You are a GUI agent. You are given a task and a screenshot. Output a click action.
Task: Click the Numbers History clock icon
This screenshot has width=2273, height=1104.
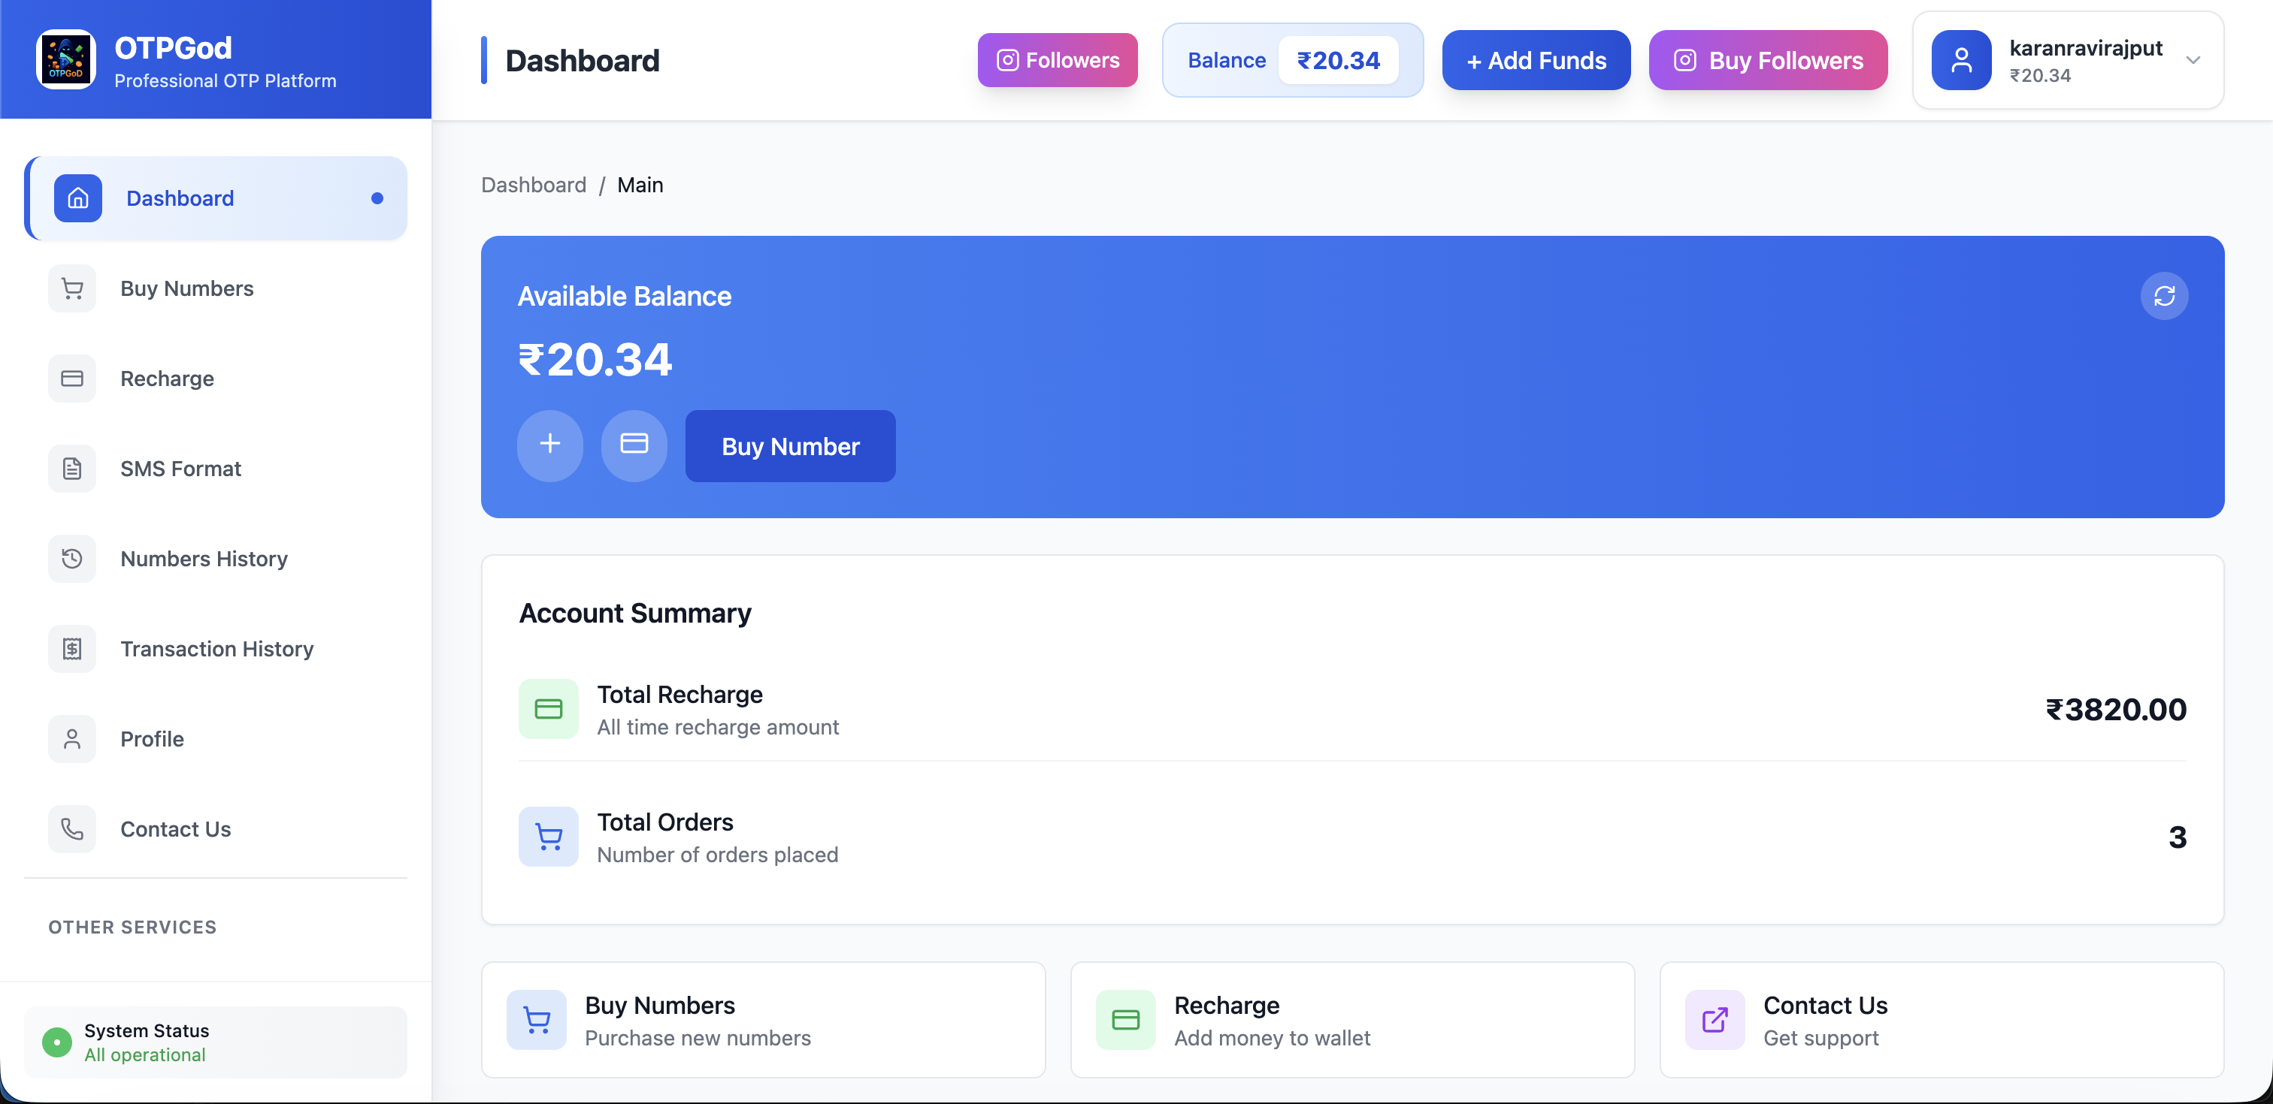(x=72, y=558)
